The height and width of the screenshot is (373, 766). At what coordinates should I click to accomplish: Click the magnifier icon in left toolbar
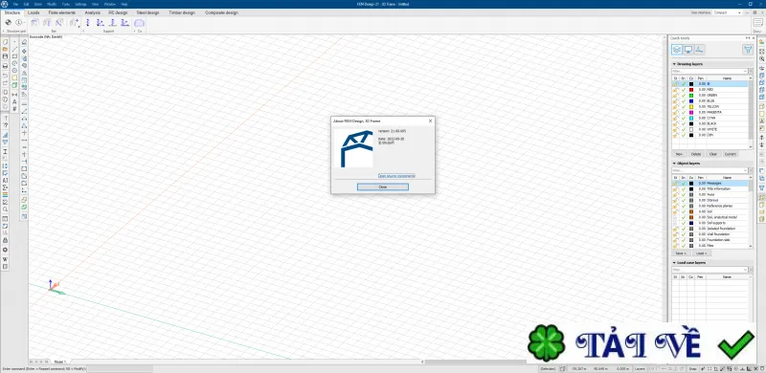pos(6,208)
